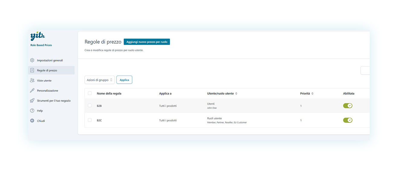Click the YITH logo

point(37,36)
